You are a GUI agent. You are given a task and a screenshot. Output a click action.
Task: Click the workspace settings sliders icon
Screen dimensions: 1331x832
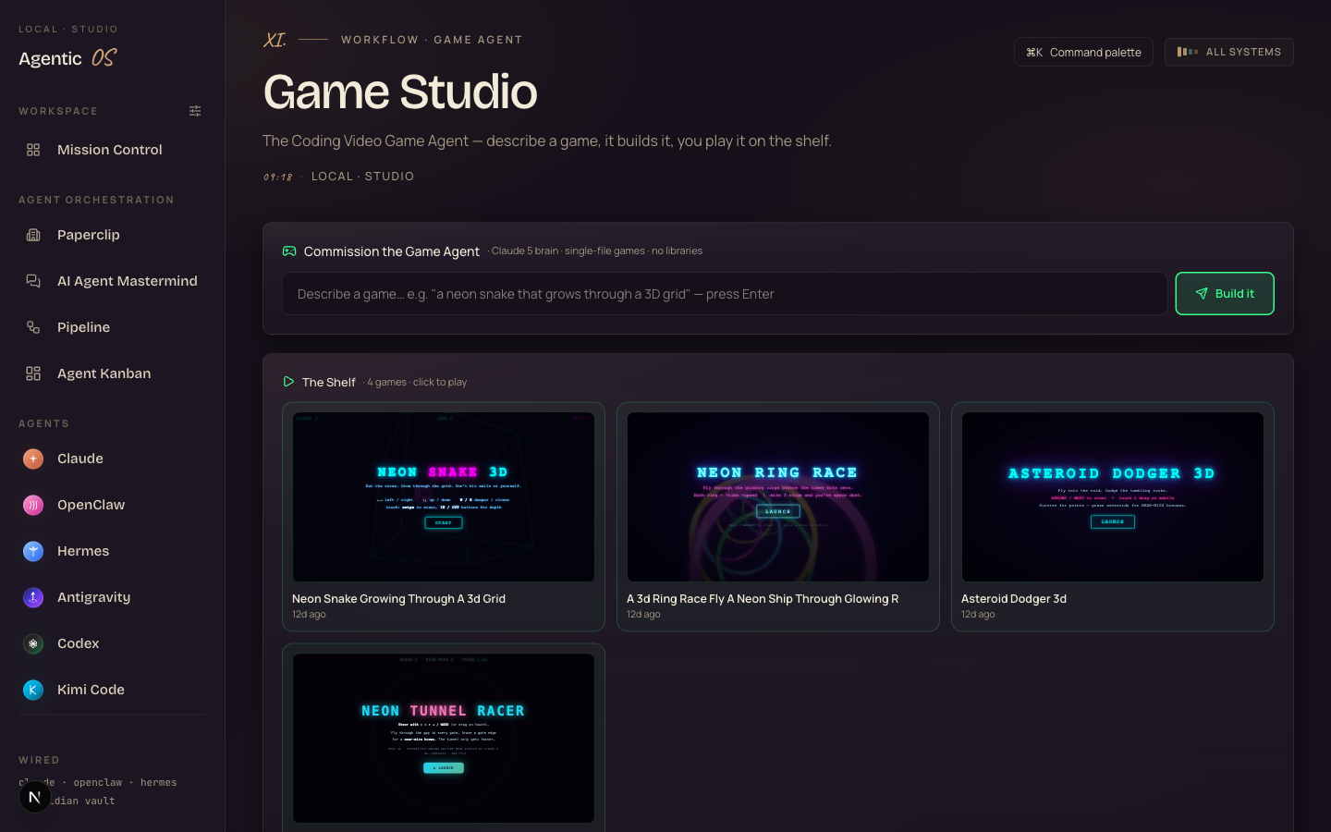tap(195, 111)
